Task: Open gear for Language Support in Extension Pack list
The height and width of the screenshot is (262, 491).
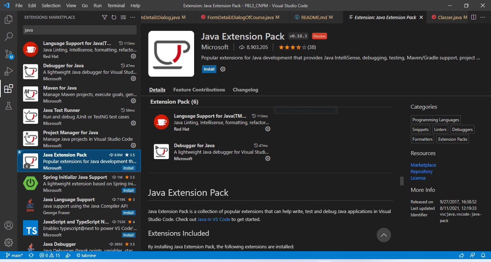Action: [268, 129]
